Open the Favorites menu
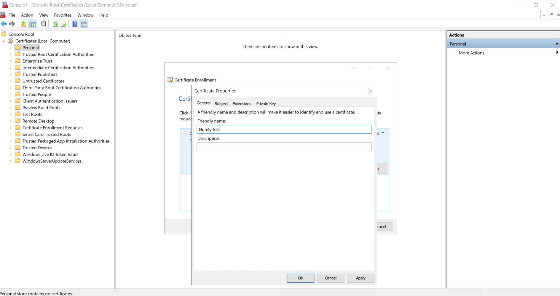Screen dimensions: 560x296 point(63,15)
